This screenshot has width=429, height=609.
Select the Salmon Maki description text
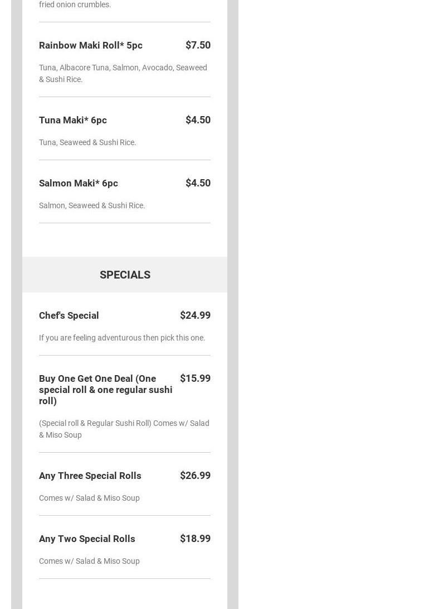92,205
